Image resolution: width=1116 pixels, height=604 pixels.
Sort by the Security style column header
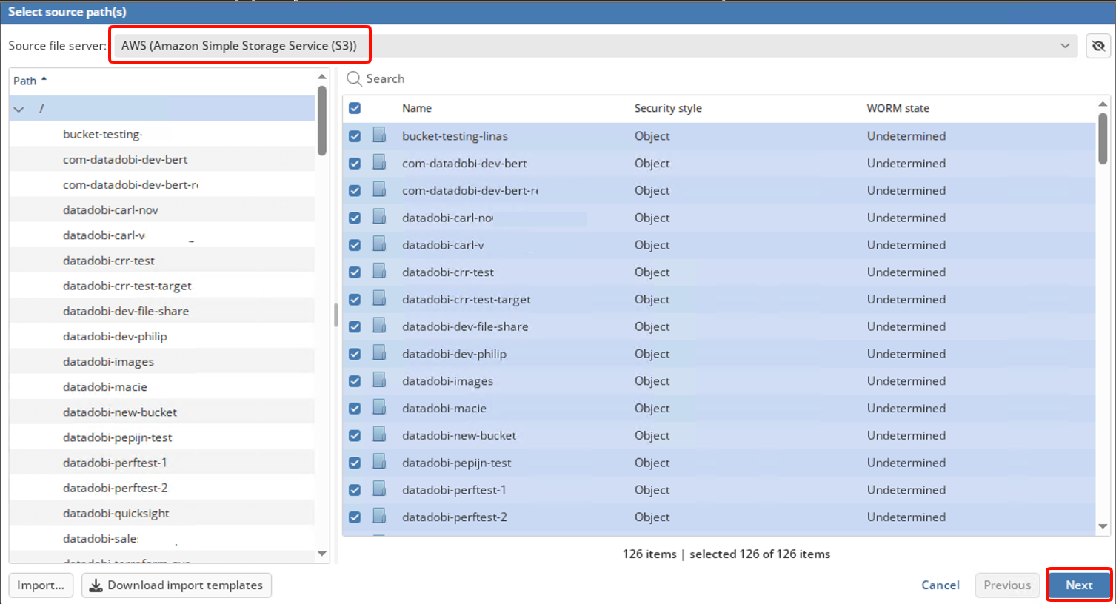click(x=668, y=108)
